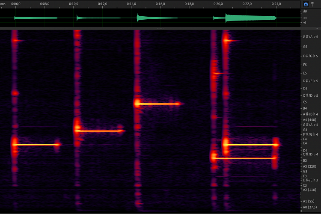Image resolution: width=321 pixels, height=214 pixels.
Task: Click the B3 note line near 0:20
Action: 244,158
